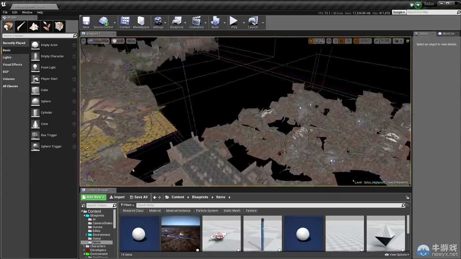461x259 pixels.
Task: Click the Blueprints toolbar icon
Action: click(177, 23)
